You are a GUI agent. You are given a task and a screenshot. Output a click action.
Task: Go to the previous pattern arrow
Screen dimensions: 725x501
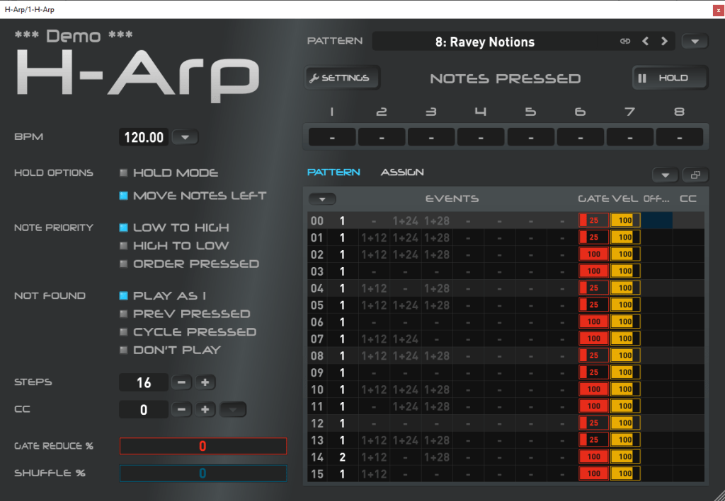(x=645, y=42)
